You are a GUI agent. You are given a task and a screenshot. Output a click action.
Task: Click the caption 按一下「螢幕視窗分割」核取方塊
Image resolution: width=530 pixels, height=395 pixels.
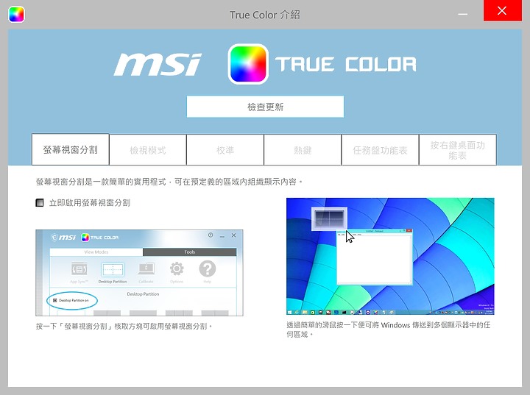124,326
